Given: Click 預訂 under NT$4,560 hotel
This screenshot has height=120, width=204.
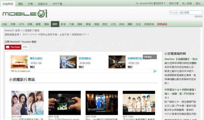Looking at the screenshot, I should coord(81,67).
